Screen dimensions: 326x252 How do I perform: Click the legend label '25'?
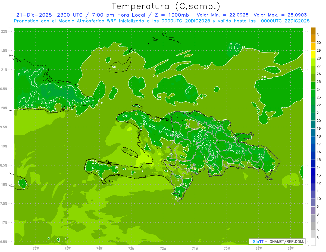coord(319,82)
